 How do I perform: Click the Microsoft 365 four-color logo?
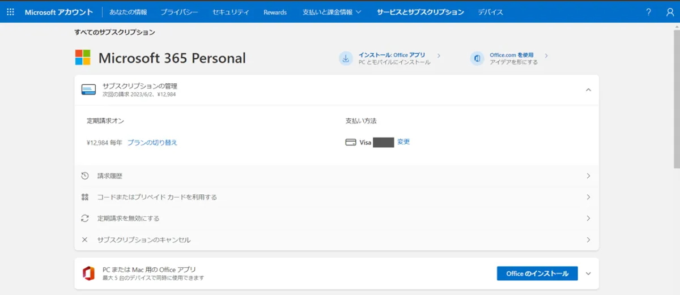click(83, 58)
